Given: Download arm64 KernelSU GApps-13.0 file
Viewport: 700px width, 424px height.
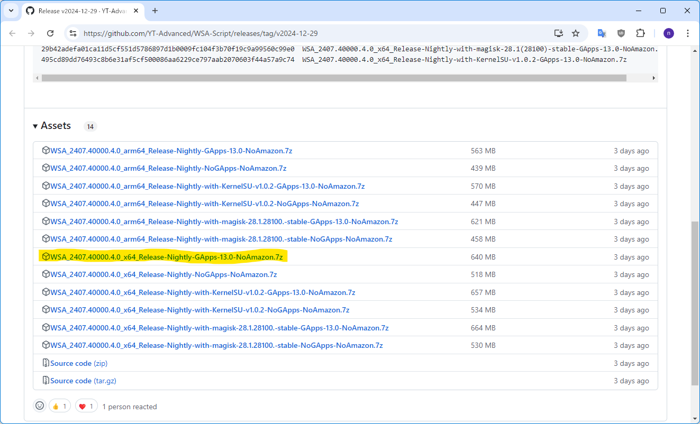Looking at the screenshot, I should pyautogui.click(x=207, y=186).
